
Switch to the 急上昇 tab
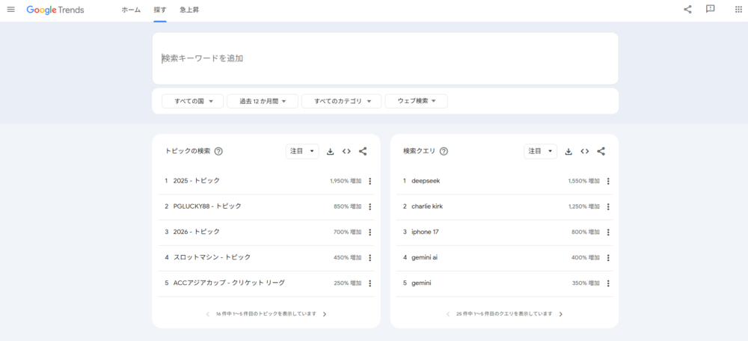[x=189, y=10]
